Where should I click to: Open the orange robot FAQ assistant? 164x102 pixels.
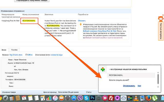coord(161,18)
